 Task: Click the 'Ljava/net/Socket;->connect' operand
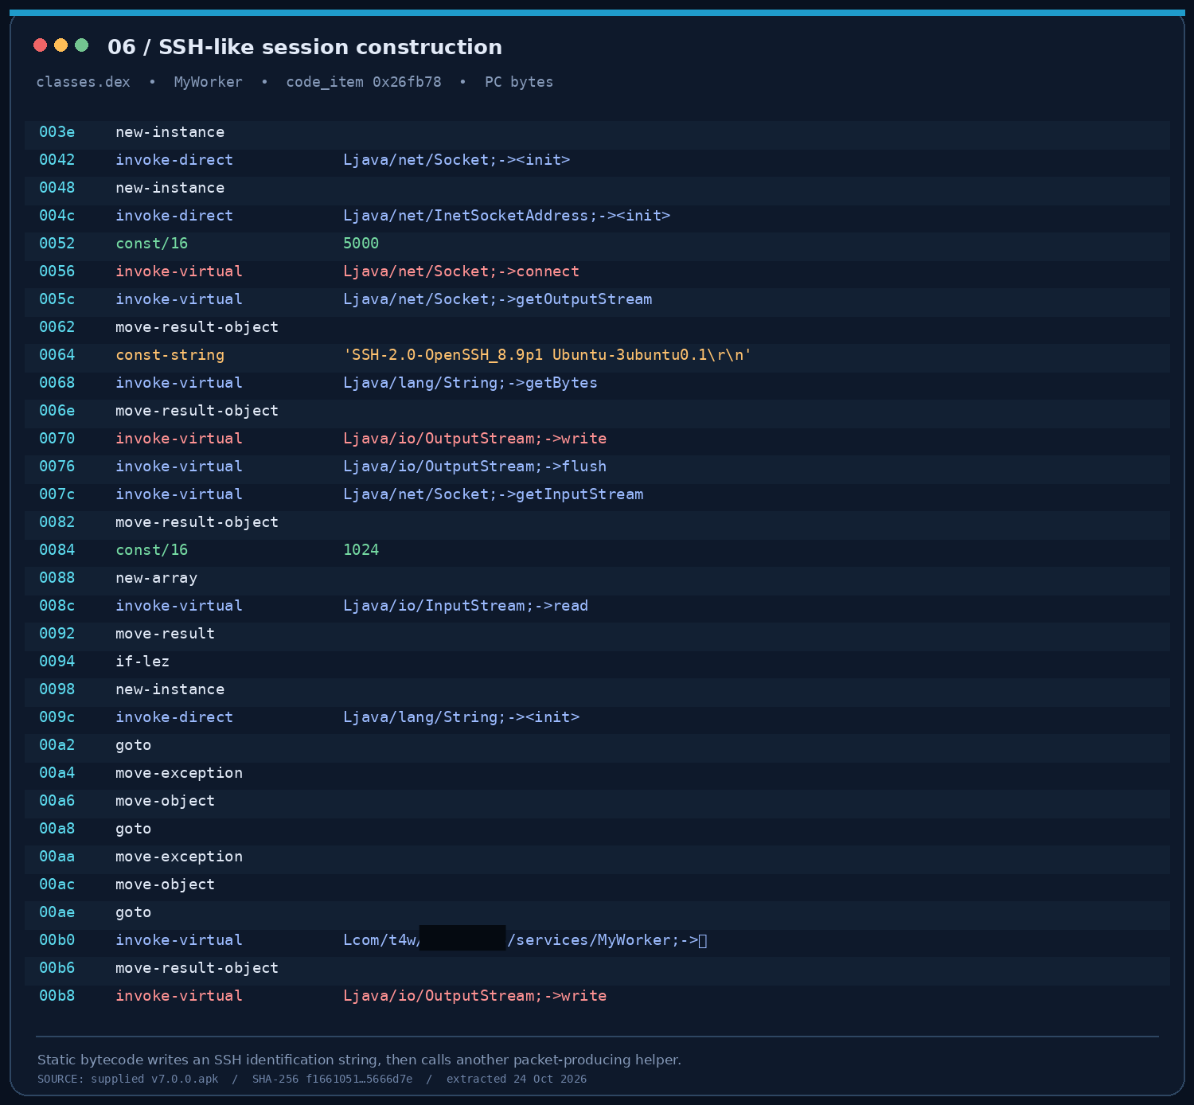coord(462,271)
